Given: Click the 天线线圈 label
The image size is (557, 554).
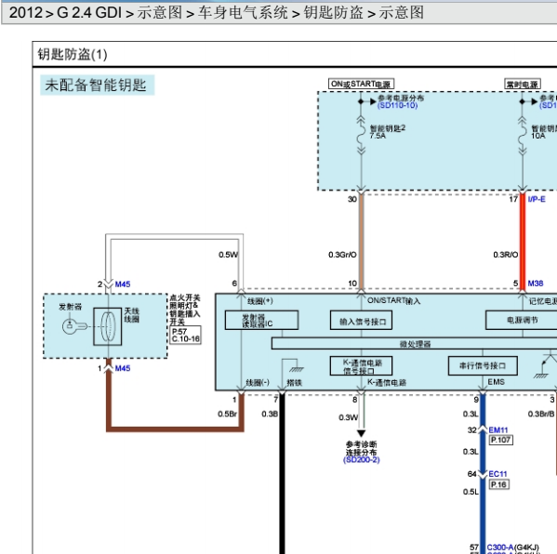Looking at the screenshot, I should point(131,315).
